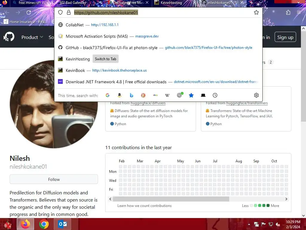Search this time with Bing icon

(131, 95)
